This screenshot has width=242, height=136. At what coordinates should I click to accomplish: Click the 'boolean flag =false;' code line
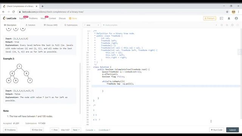click(x=113, y=77)
